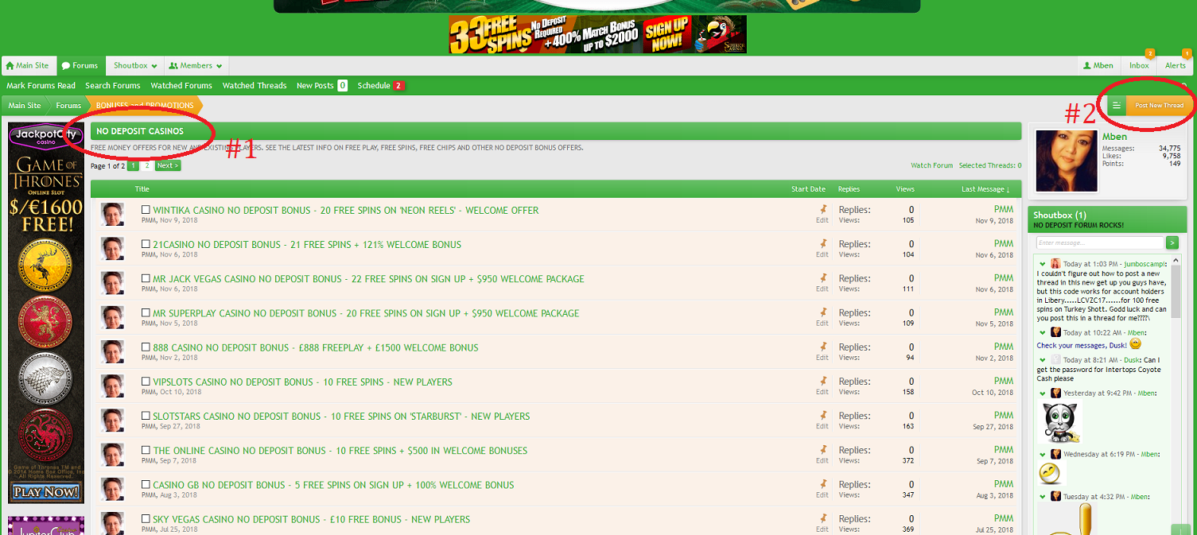Open the forum tools menu beside Post New Thread
1197x535 pixels.
1117,105
